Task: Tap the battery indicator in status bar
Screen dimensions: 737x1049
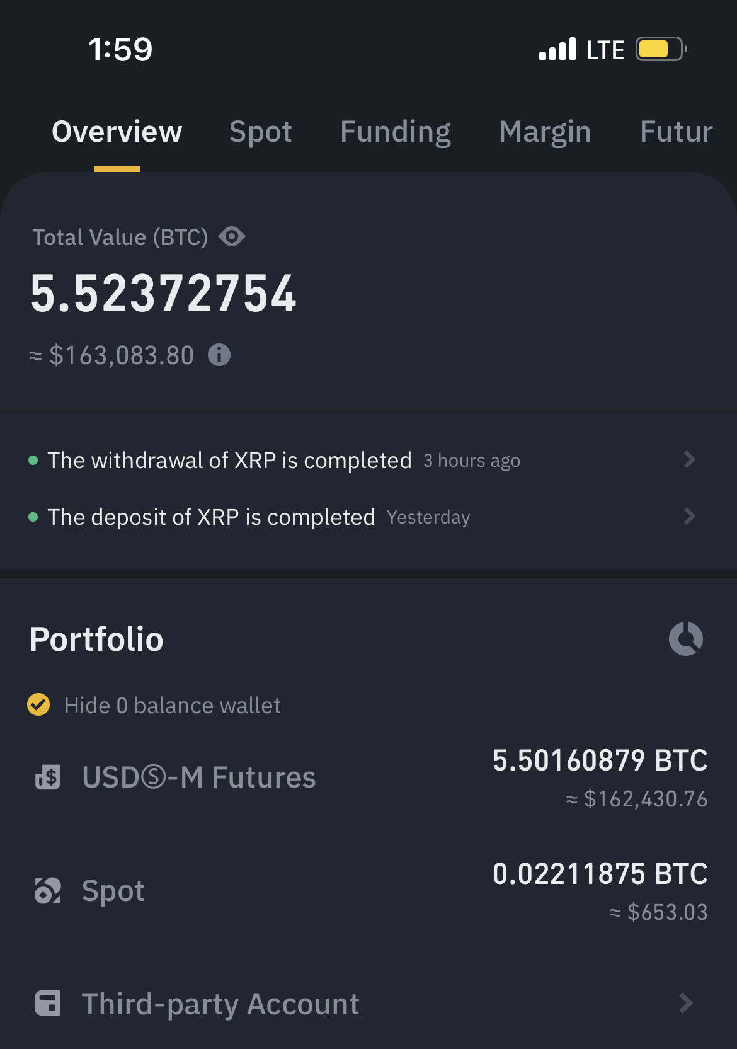Action: pyautogui.click(x=660, y=49)
